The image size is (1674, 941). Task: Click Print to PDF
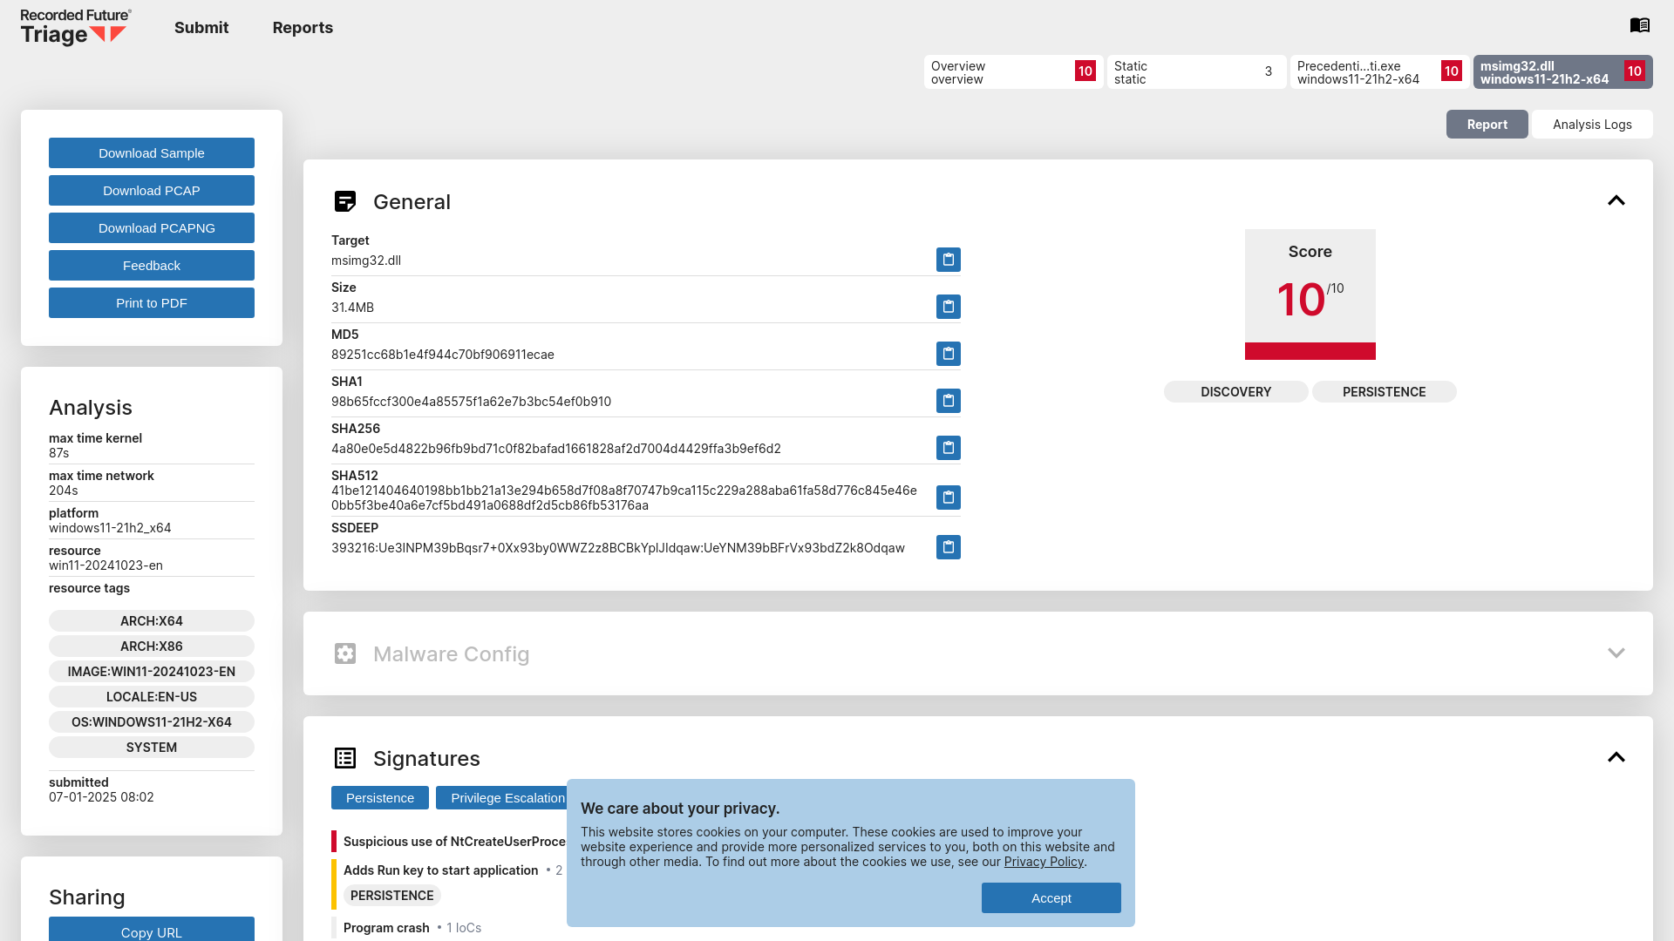click(152, 303)
